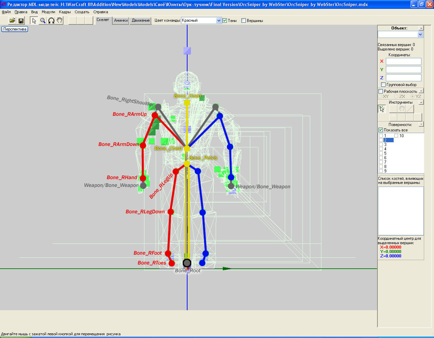Click the grayed hand tool under Инструменты
434x338 pixels.
click(x=401, y=109)
